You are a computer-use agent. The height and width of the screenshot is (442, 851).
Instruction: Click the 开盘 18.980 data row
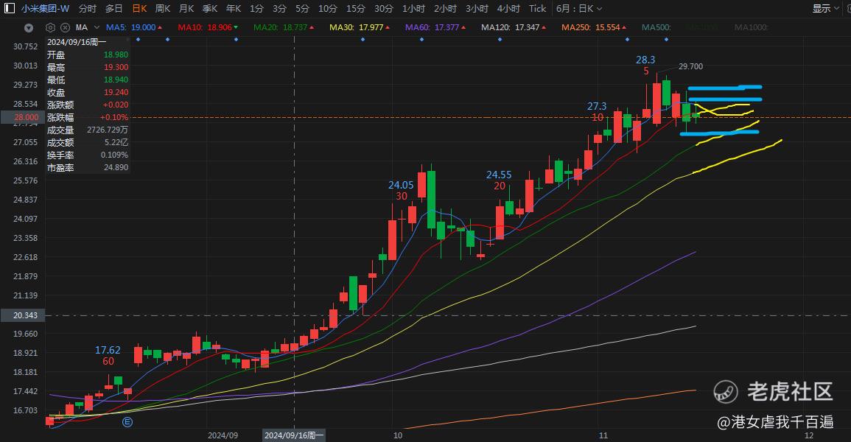(88, 55)
